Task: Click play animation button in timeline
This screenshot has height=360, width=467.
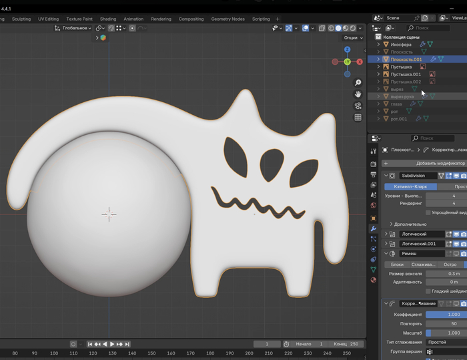Action: tap(111, 344)
